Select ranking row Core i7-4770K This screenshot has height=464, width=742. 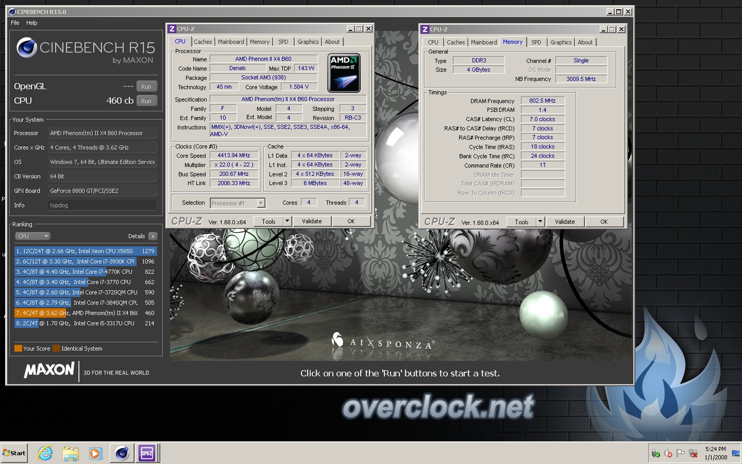(x=86, y=272)
